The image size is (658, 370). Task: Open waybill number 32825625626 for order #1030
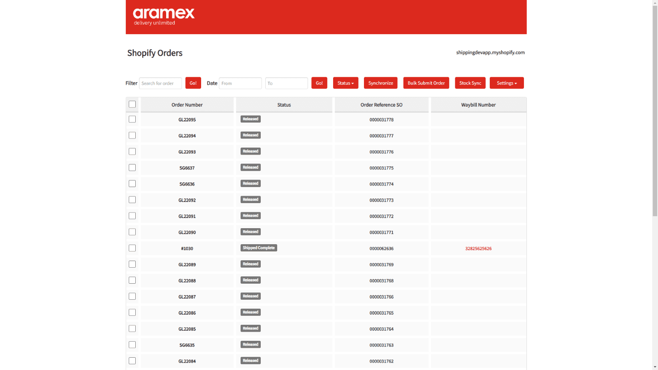(478, 248)
